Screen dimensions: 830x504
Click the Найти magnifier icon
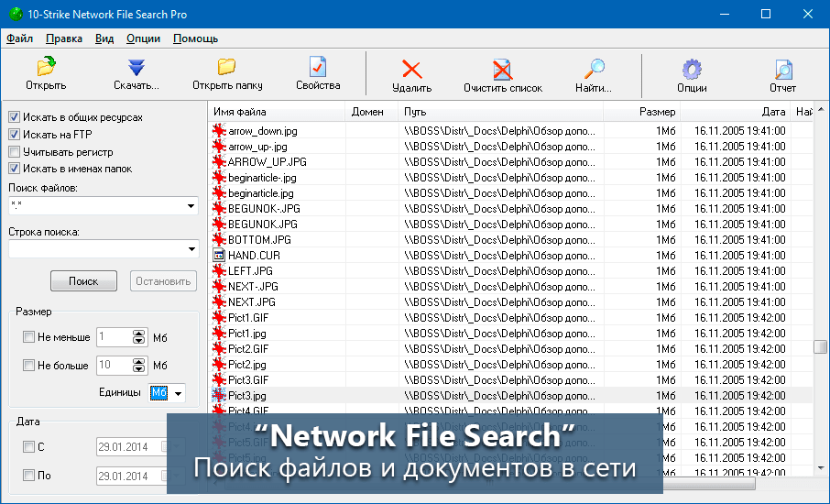pos(594,70)
